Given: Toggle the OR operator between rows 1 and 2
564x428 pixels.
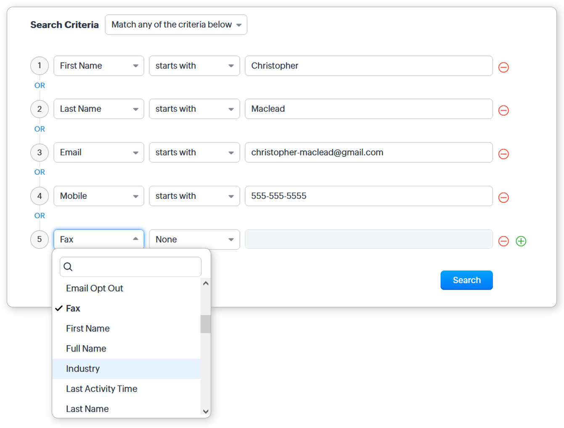Looking at the screenshot, I should [x=40, y=86].
